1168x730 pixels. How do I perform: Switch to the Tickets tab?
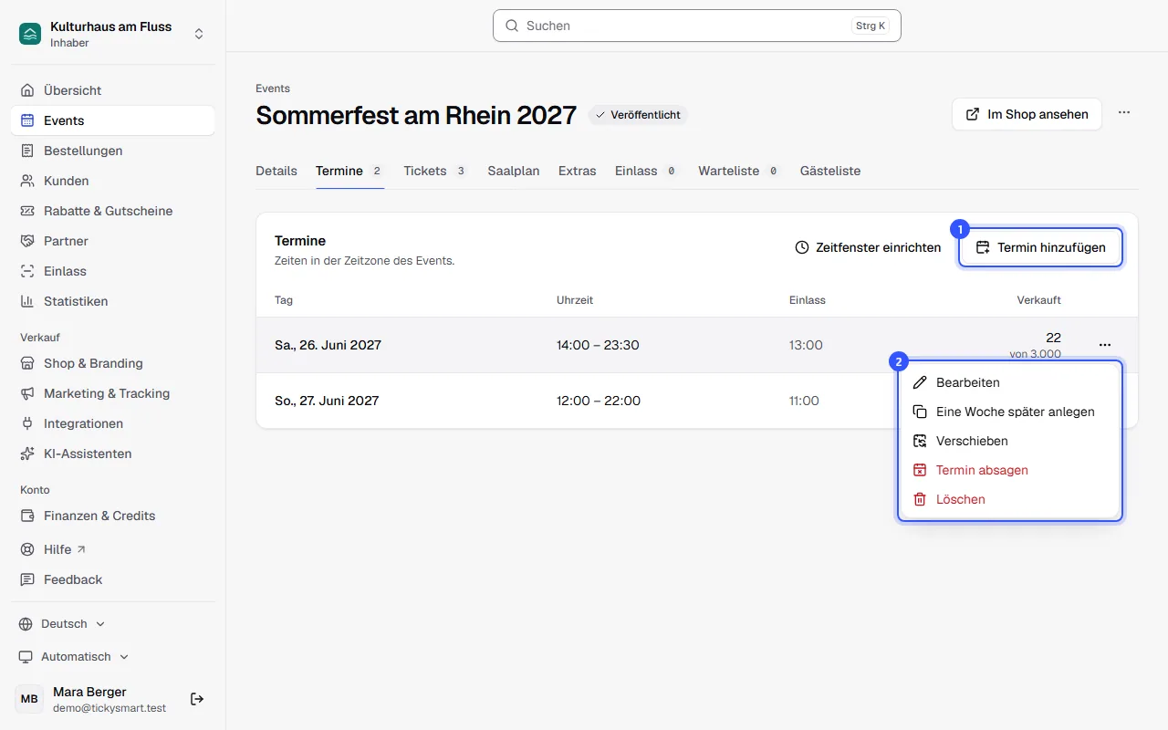(x=436, y=171)
